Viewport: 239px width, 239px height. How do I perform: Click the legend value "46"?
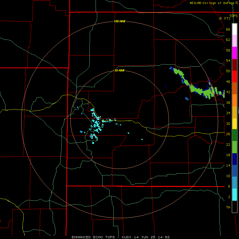pyautogui.click(x=228, y=82)
